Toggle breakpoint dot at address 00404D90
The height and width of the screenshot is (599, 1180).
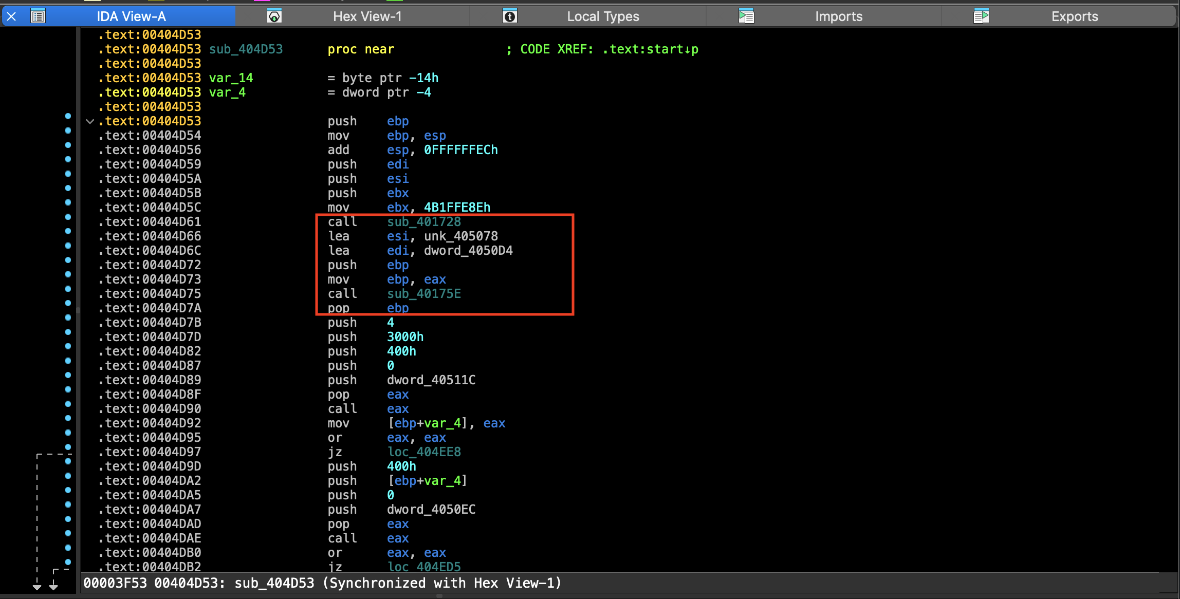(x=68, y=404)
